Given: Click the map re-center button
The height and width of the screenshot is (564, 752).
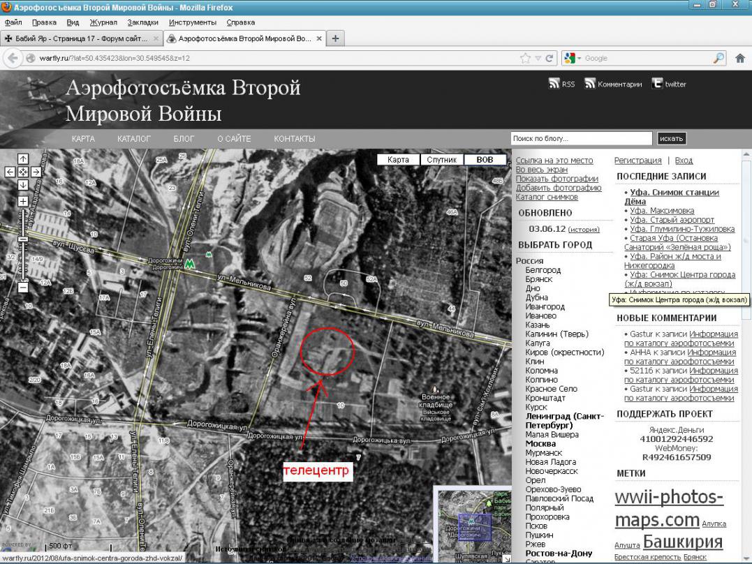Looking at the screenshot, I should pyautogui.click(x=23, y=172).
